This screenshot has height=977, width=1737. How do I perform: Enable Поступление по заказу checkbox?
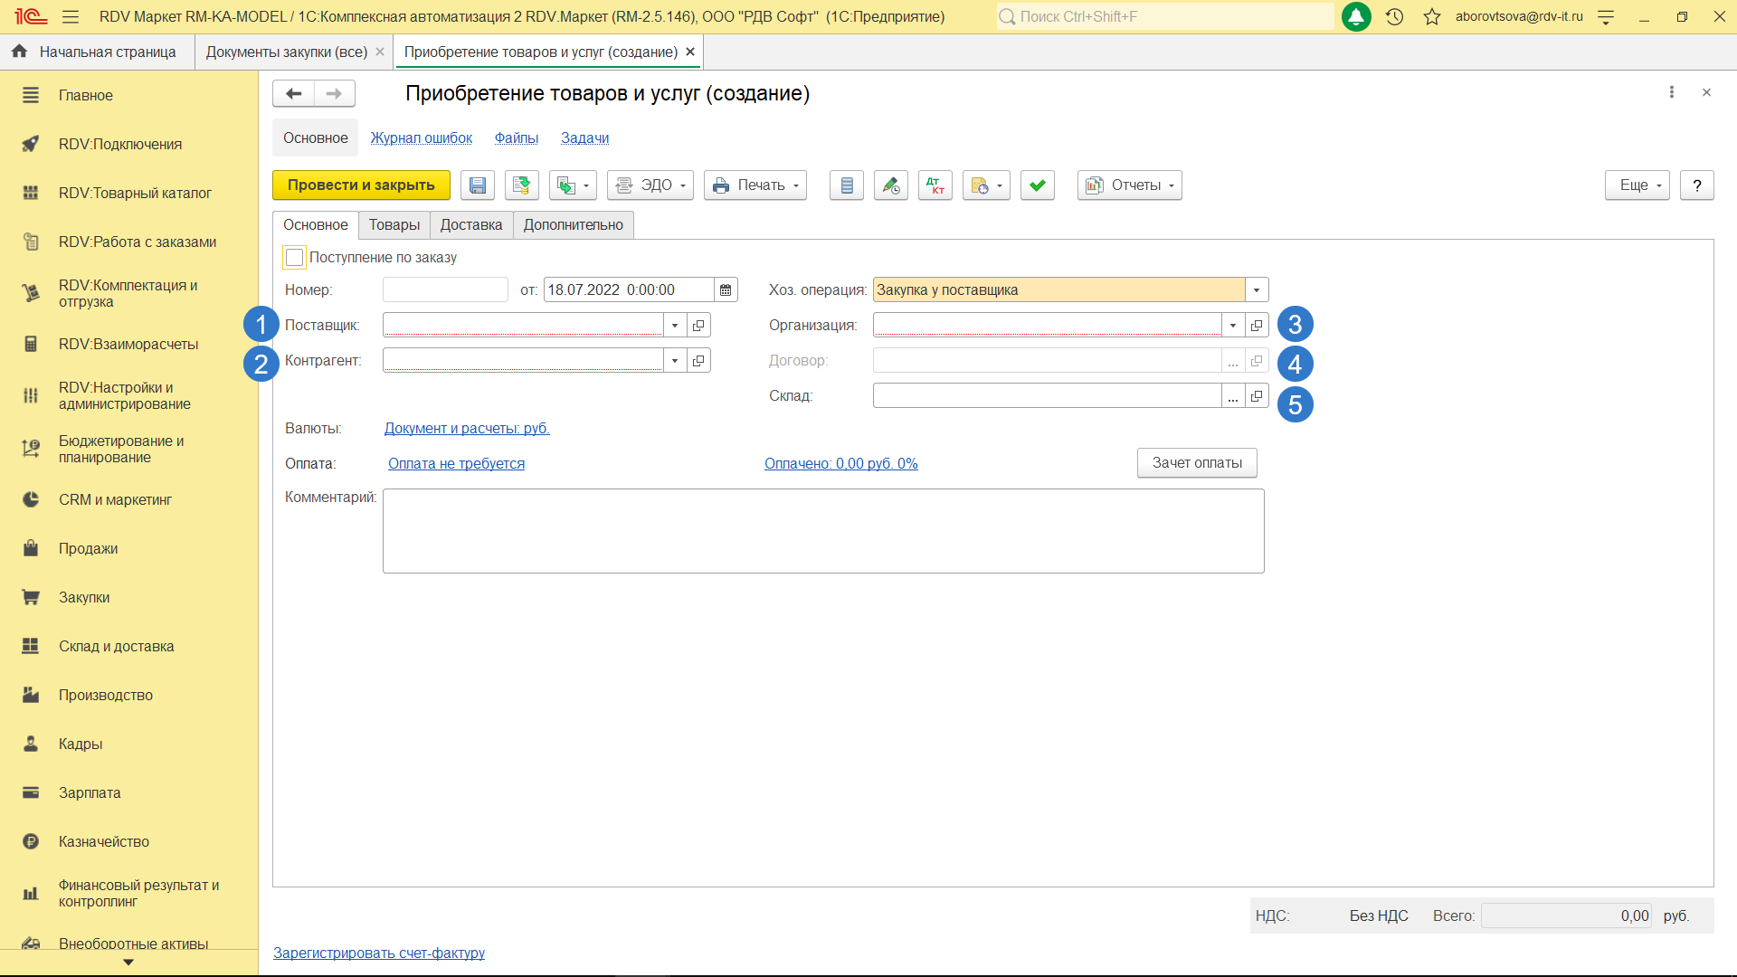coord(294,258)
